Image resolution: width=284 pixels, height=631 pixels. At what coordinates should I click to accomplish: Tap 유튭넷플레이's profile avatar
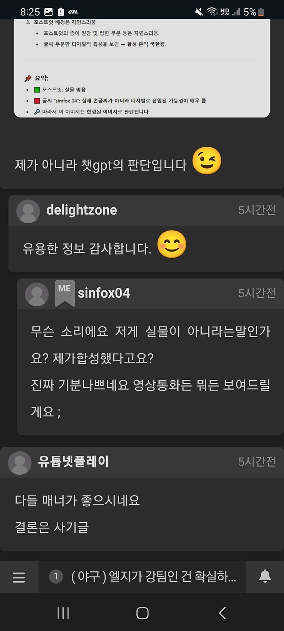tap(19, 462)
